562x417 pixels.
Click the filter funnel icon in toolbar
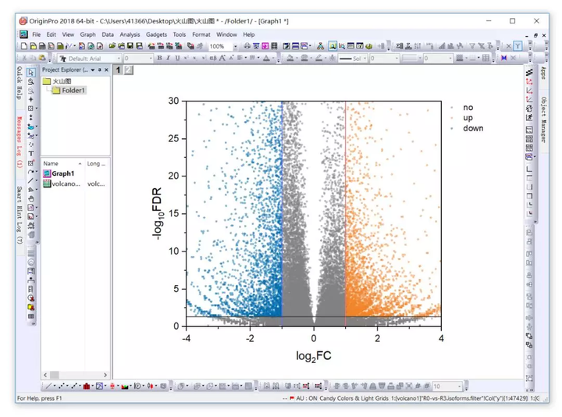point(472,46)
